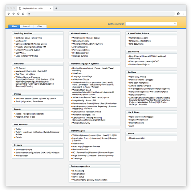Viewport: 191px width, 191px height.
Task: Open the House automation link
Action: click(137, 138)
